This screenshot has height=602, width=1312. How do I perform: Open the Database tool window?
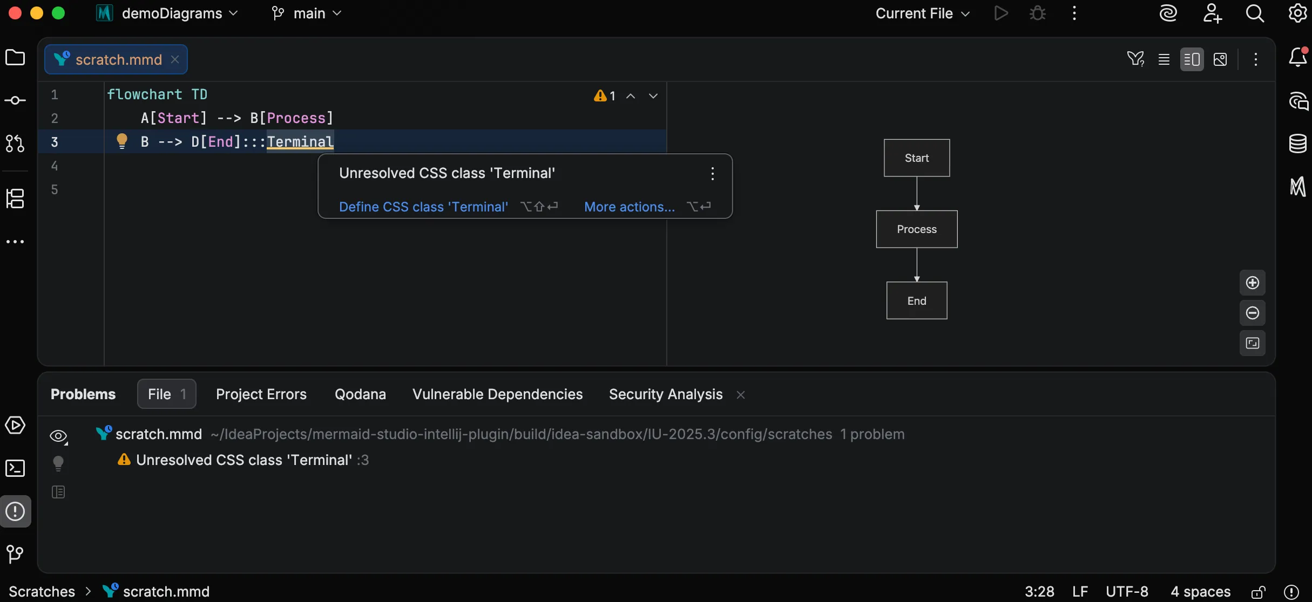coord(1297,143)
